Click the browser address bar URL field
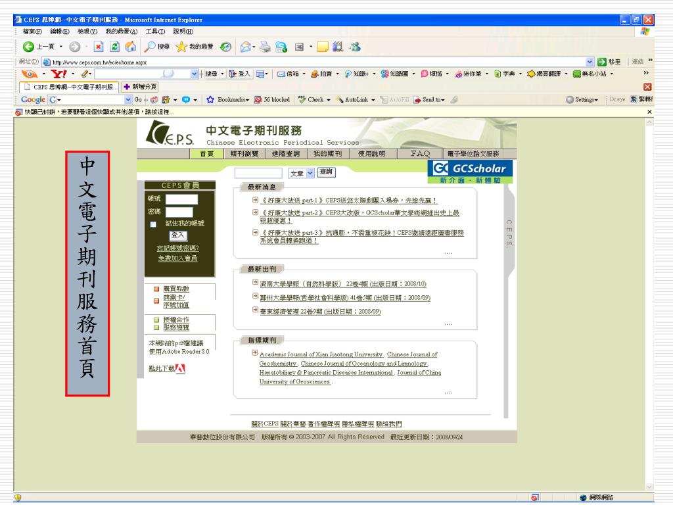Image resolution: width=673 pixels, height=505 pixels. (317, 62)
